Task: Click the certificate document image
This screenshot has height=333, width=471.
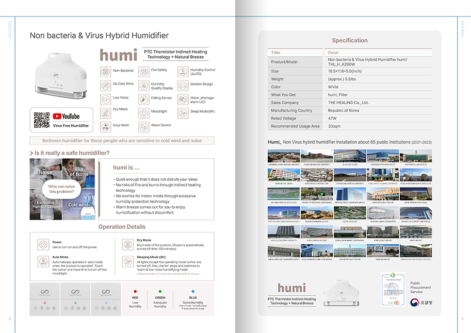Action: (393, 289)
